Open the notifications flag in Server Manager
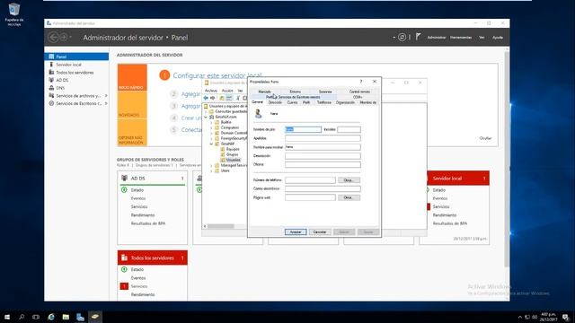 tap(418, 37)
